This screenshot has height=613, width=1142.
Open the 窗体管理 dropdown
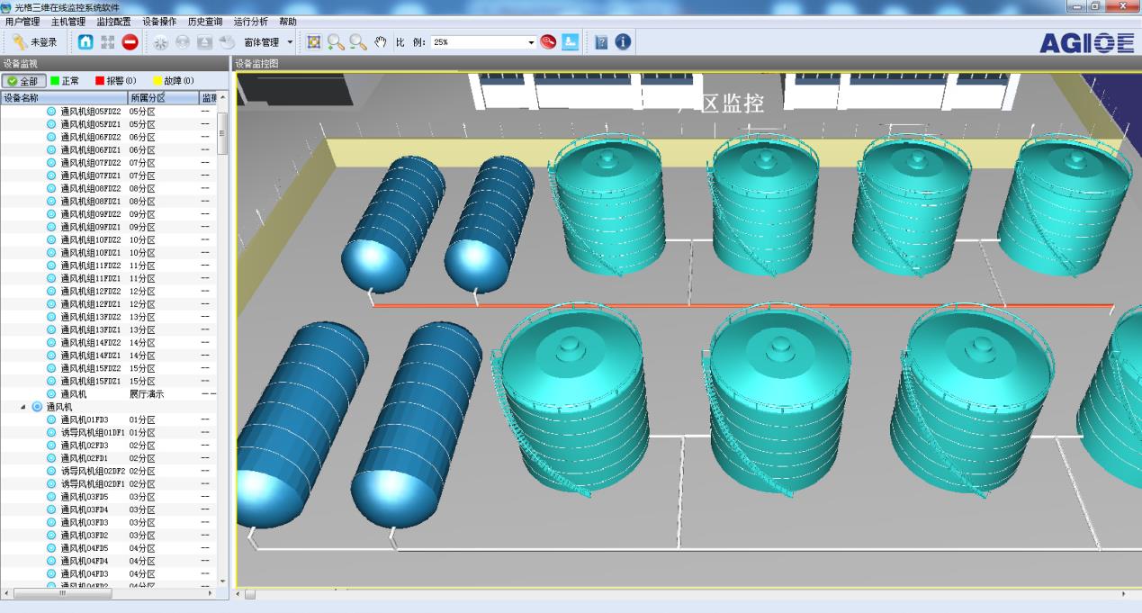click(x=268, y=42)
